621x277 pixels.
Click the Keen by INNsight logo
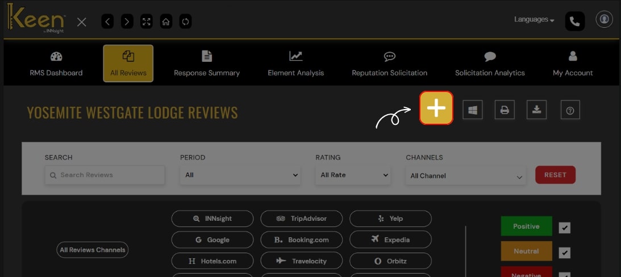coord(36,19)
